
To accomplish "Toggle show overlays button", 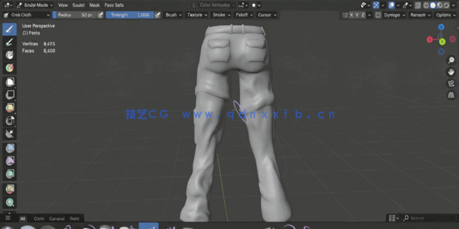I will [x=391, y=5].
